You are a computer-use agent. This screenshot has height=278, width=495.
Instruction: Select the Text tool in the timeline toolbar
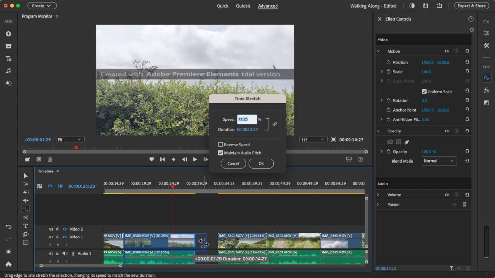26,225
